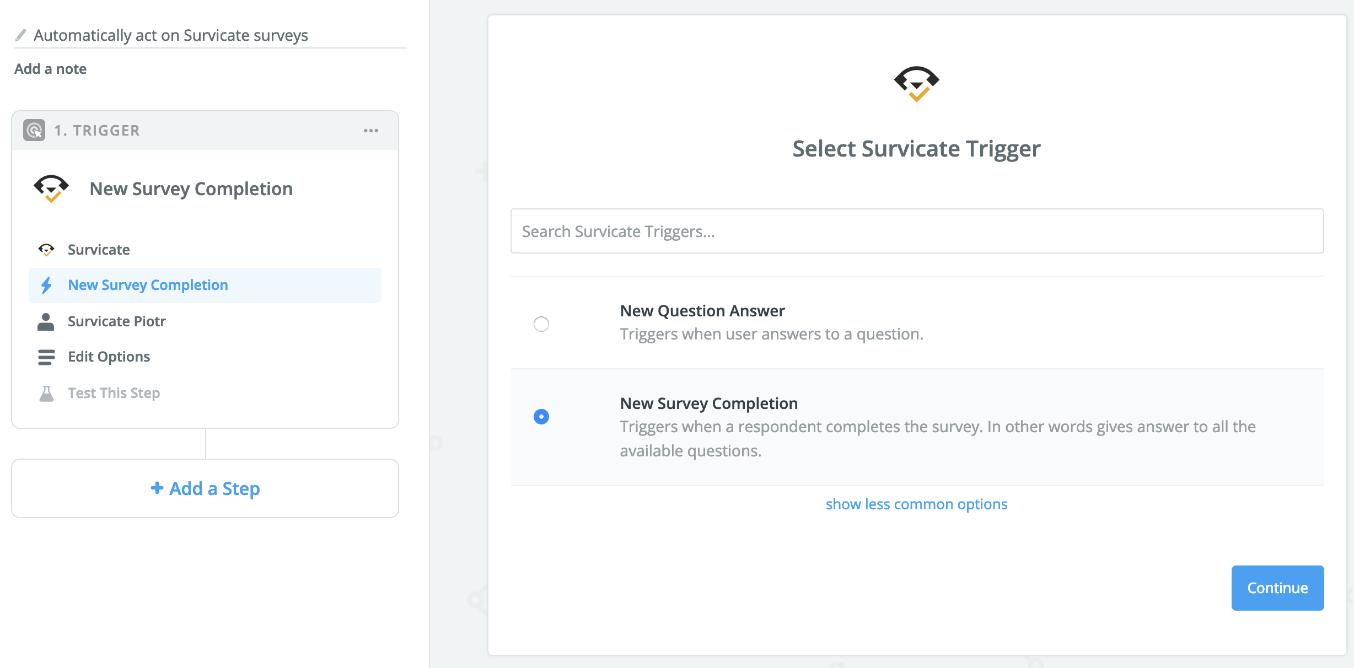Choose the New Question Answer trigger row

coord(917,322)
